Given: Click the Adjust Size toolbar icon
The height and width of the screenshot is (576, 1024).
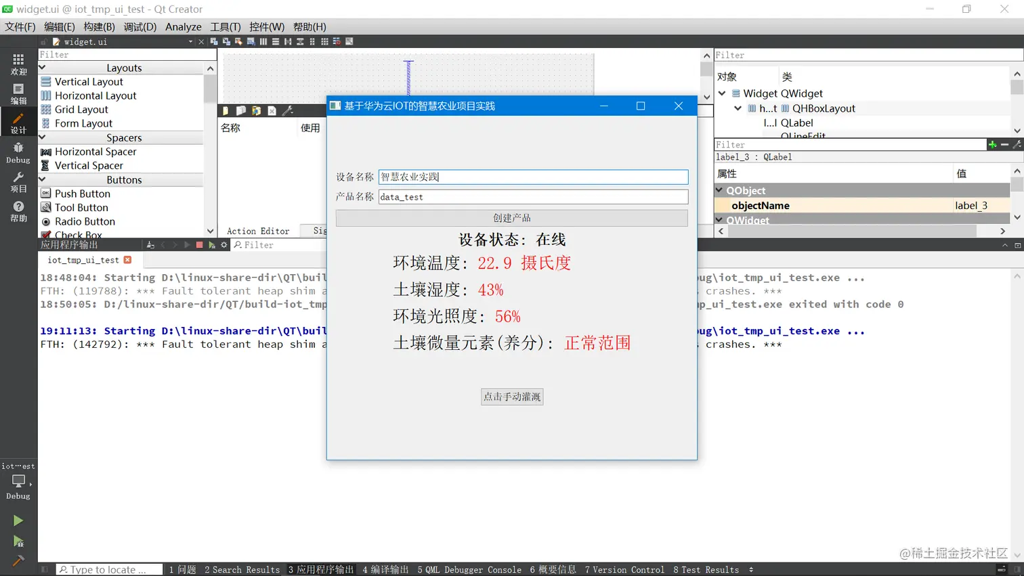Looking at the screenshot, I should [x=349, y=41].
